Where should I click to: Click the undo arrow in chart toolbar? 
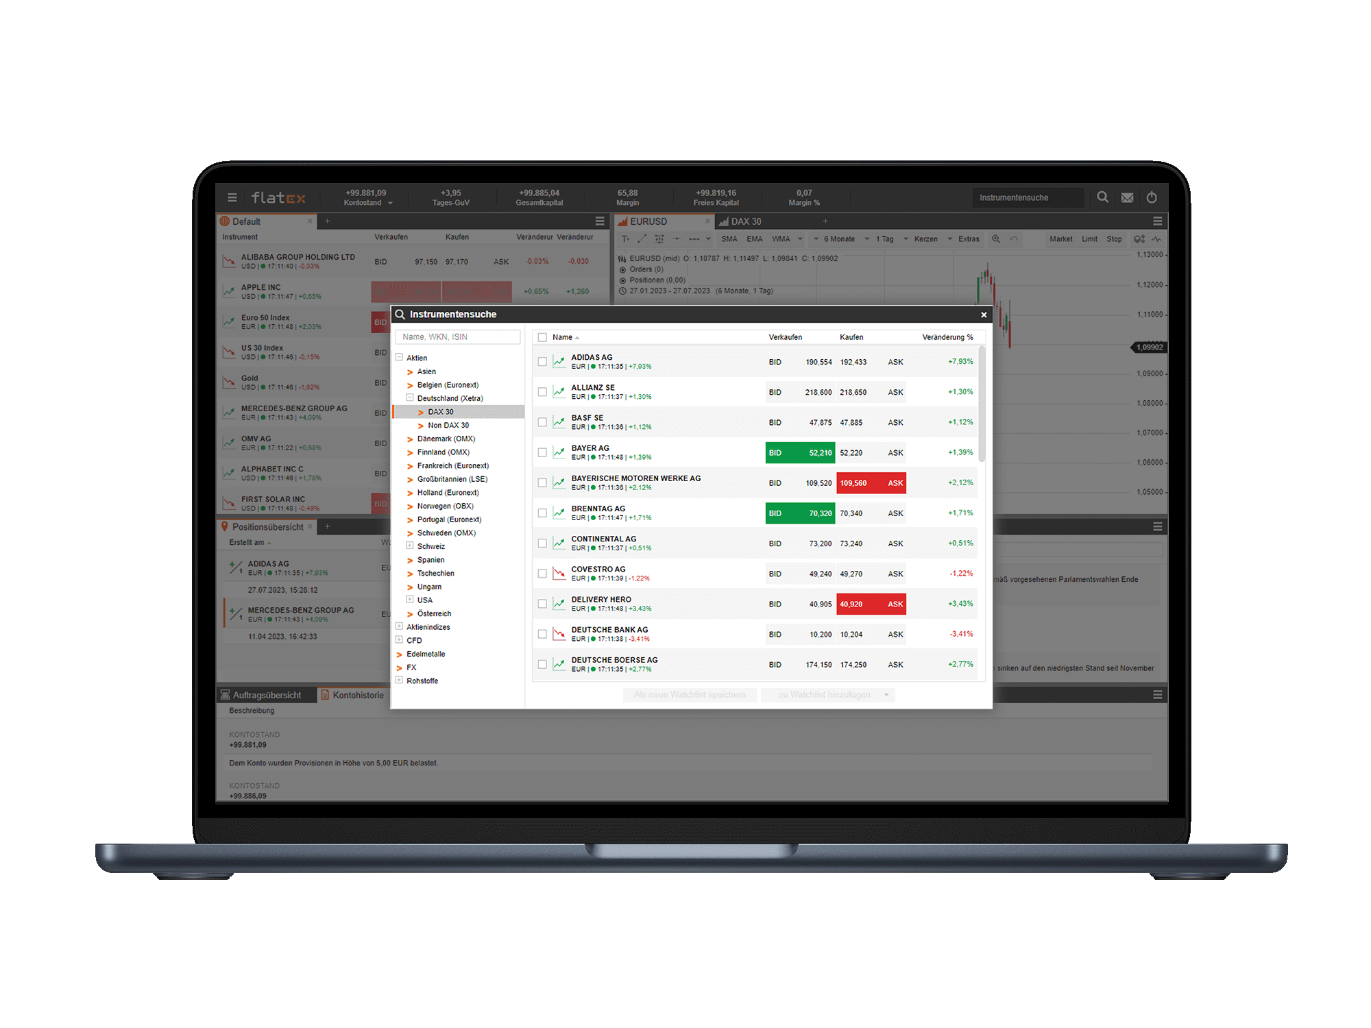tap(1014, 239)
